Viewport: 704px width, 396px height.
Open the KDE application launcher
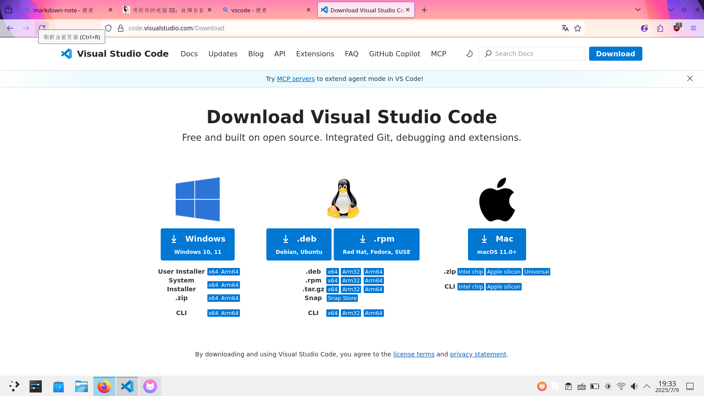[x=14, y=386]
